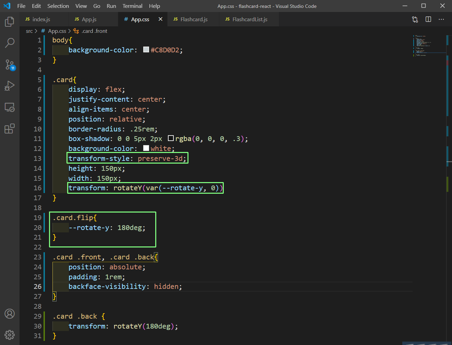Open the Manage gear menu
Image resolution: width=452 pixels, height=345 pixels.
10,335
